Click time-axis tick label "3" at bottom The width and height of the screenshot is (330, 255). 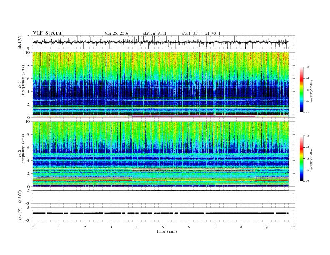click(x=111, y=227)
